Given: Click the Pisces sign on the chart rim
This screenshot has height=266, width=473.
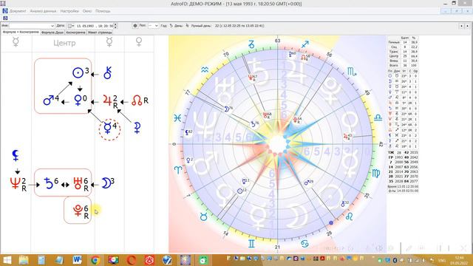Looking at the screenshot, I should [x=177, y=118].
